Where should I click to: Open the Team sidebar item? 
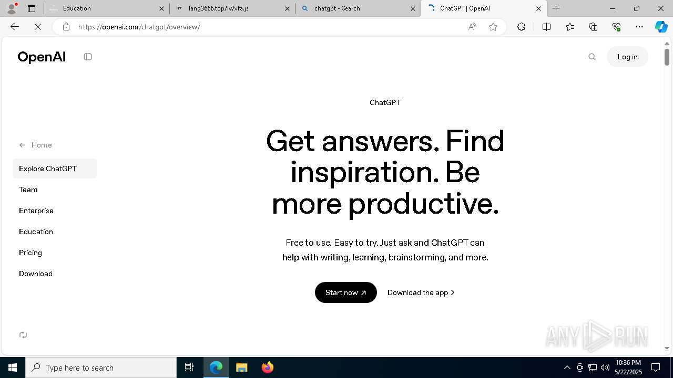click(x=28, y=190)
